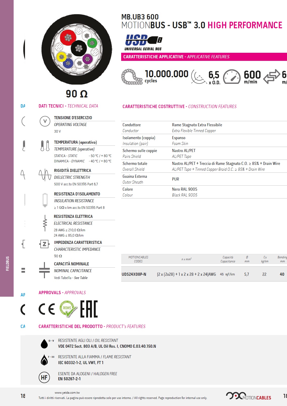Select the CARATTERISTICHE DEL PRODOTTO - PRODUCT's FEATURES heading
Screen dimensions: 287x406
92,326
